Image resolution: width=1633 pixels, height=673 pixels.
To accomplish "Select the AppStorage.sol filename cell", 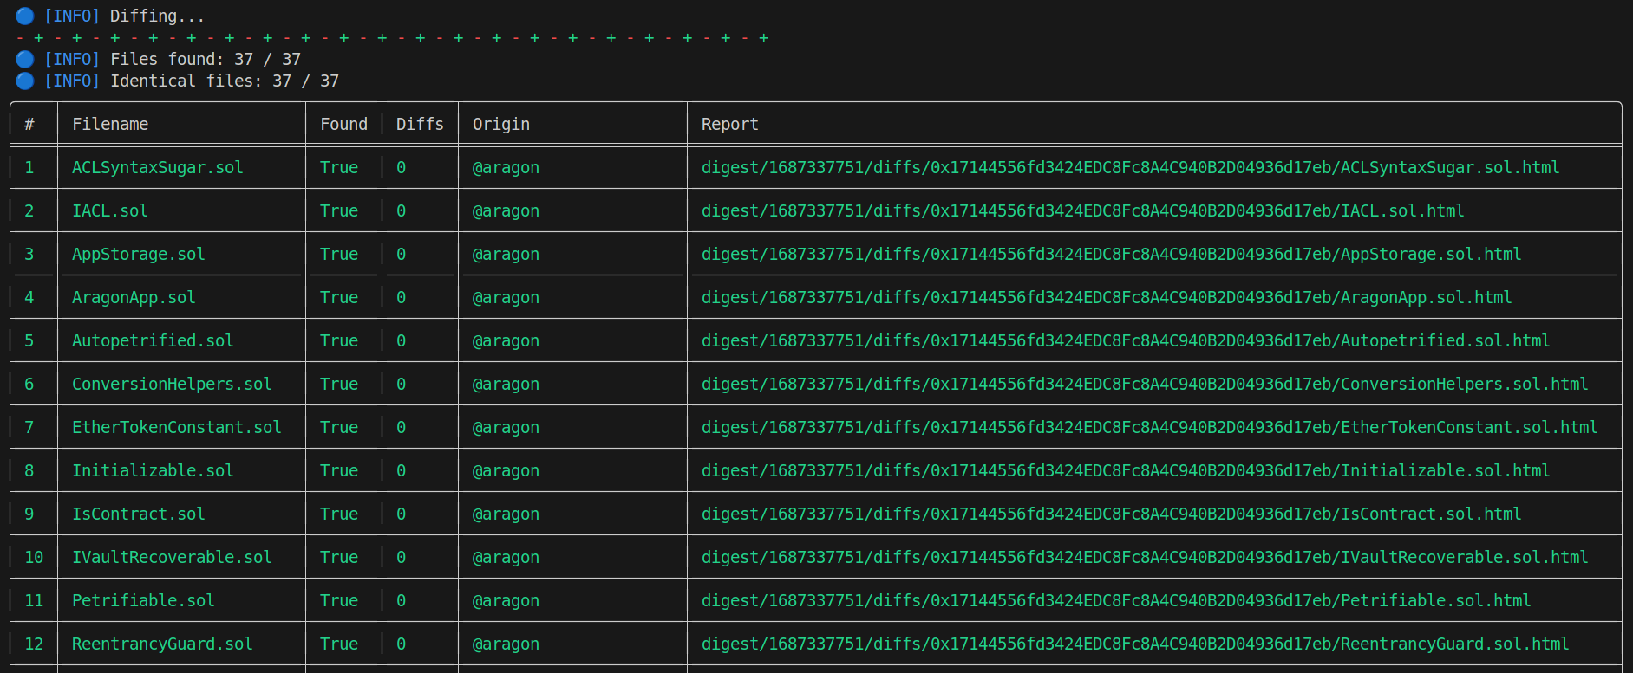I will click(139, 254).
